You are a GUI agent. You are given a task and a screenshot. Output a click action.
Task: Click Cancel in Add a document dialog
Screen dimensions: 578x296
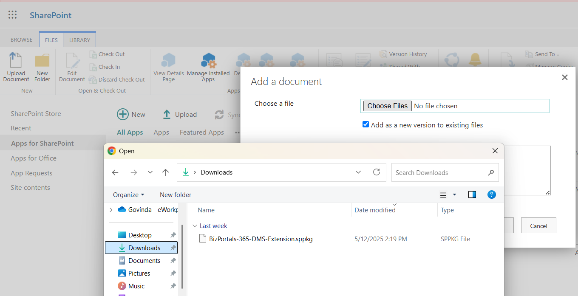pyautogui.click(x=538, y=226)
